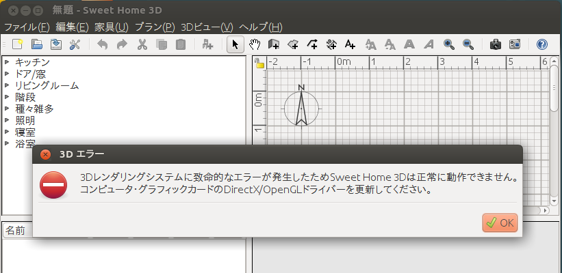562x273 pixels.
Task: Select the Create polylines tool
Action: pyautogui.click(x=313, y=44)
